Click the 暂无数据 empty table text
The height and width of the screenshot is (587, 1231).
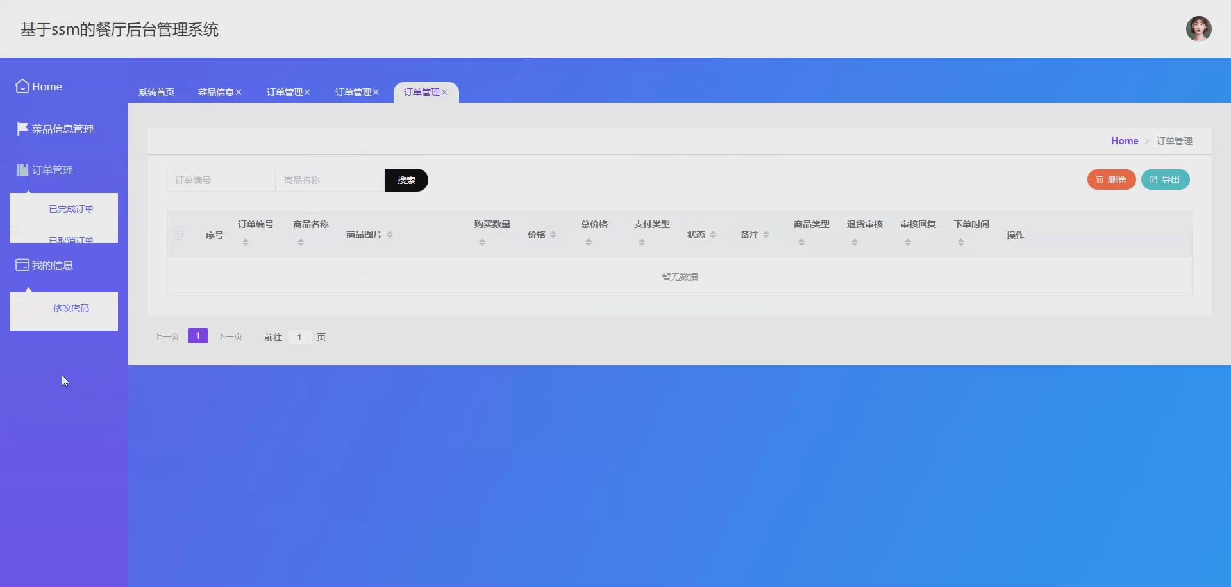[x=680, y=277]
